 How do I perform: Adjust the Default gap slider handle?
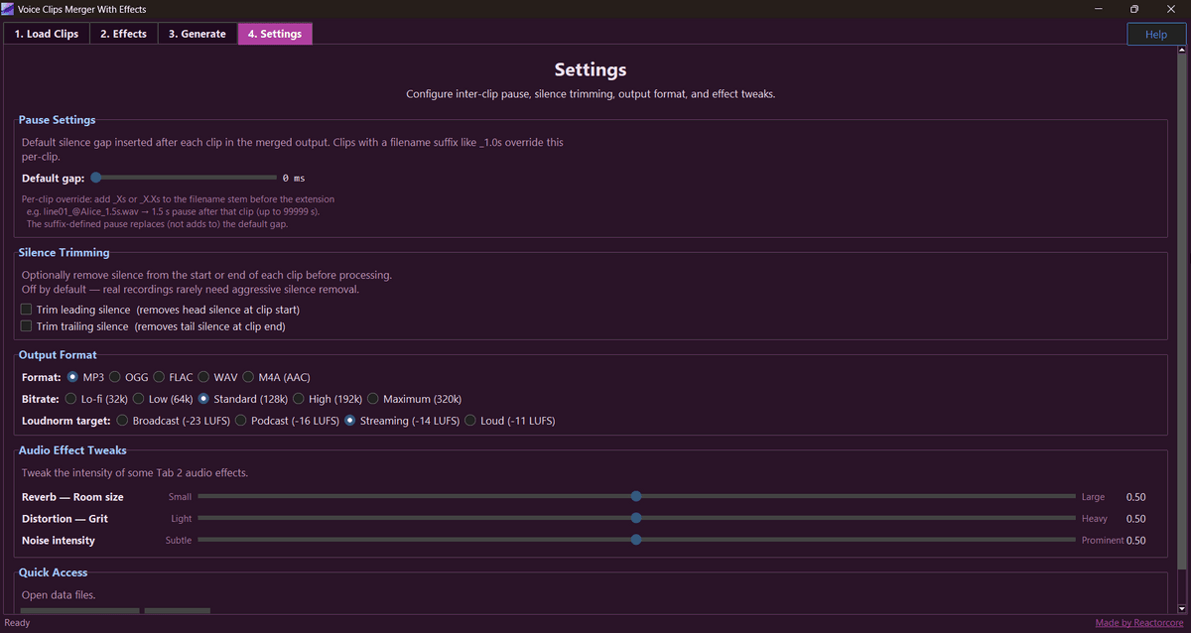[x=96, y=178]
